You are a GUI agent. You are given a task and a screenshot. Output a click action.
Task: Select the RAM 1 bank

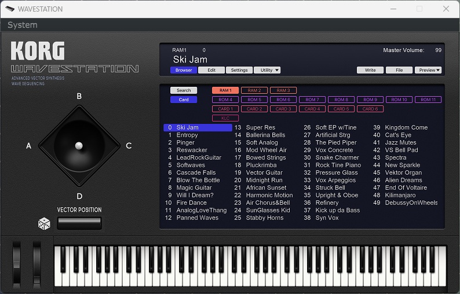click(225, 90)
